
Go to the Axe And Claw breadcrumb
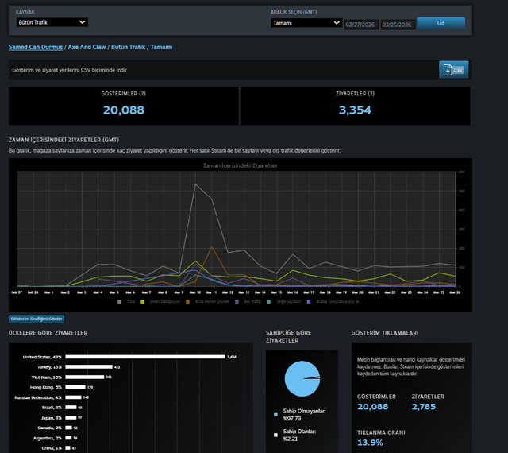tap(88, 48)
